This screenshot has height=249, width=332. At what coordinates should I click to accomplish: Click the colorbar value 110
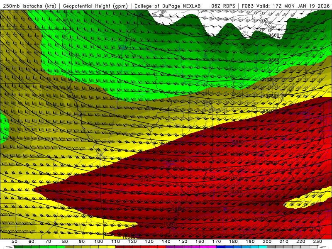[115, 242]
